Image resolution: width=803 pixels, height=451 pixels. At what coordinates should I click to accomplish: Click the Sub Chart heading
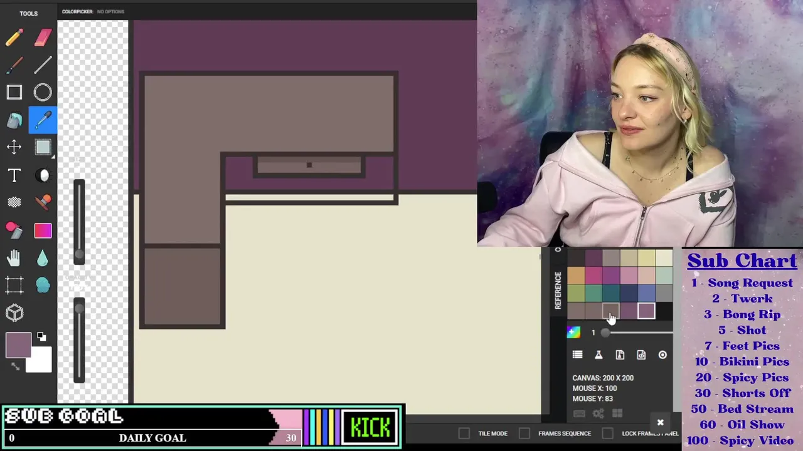742,261
